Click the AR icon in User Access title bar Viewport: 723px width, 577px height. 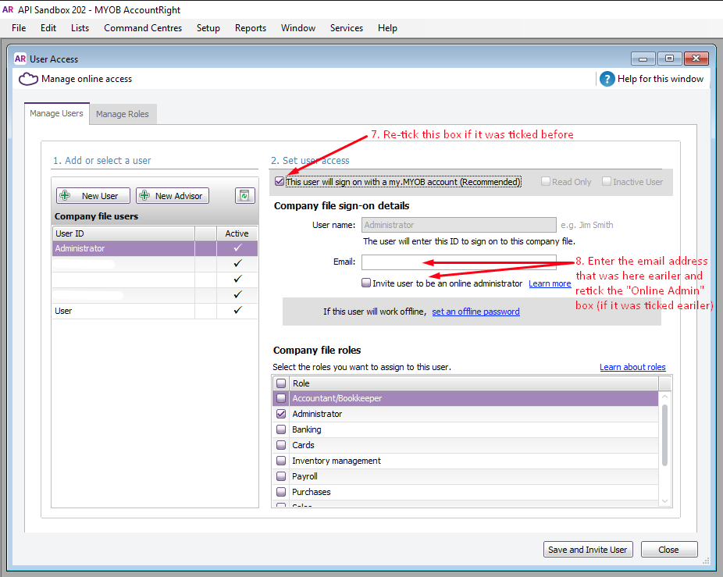point(20,59)
